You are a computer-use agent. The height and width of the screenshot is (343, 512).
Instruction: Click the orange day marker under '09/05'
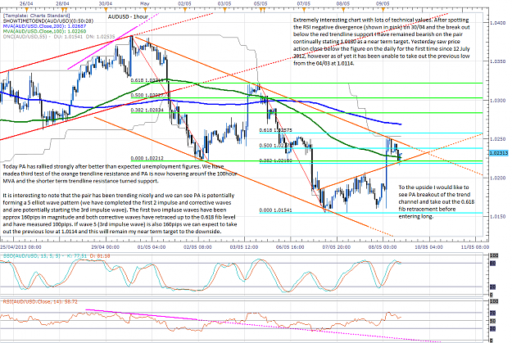[x=383, y=10]
